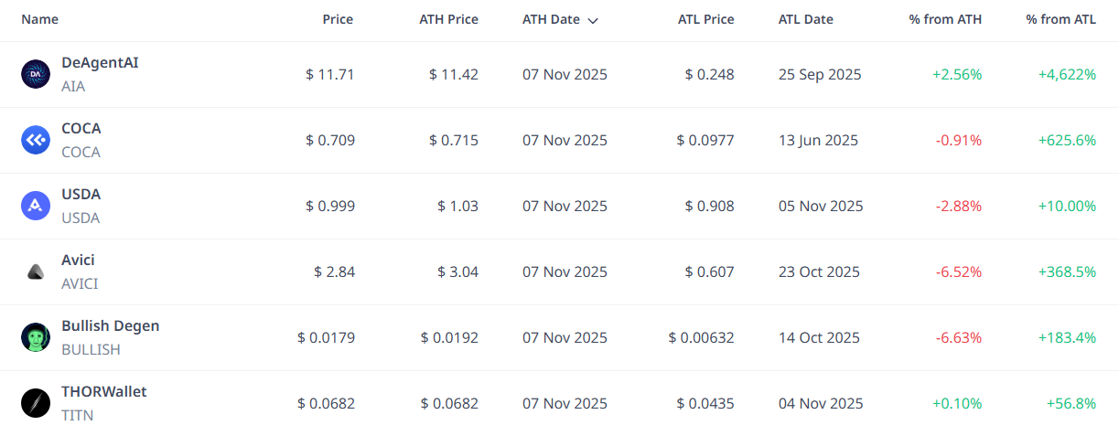Click the Bullish Degen avatar icon
The height and width of the screenshot is (436, 1119).
(x=36, y=337)
